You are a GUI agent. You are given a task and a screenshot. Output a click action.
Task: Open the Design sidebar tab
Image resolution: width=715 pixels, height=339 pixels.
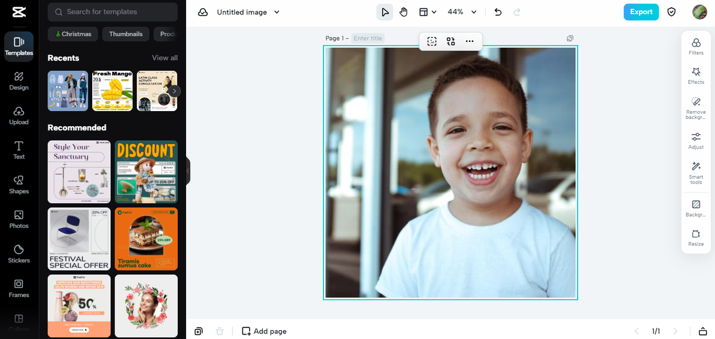point(19,81)
